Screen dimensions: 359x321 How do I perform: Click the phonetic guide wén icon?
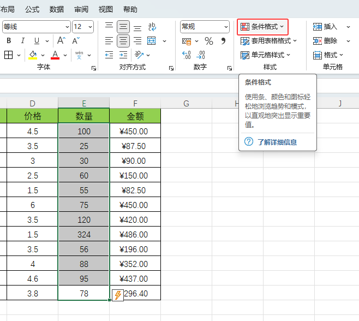79,55
